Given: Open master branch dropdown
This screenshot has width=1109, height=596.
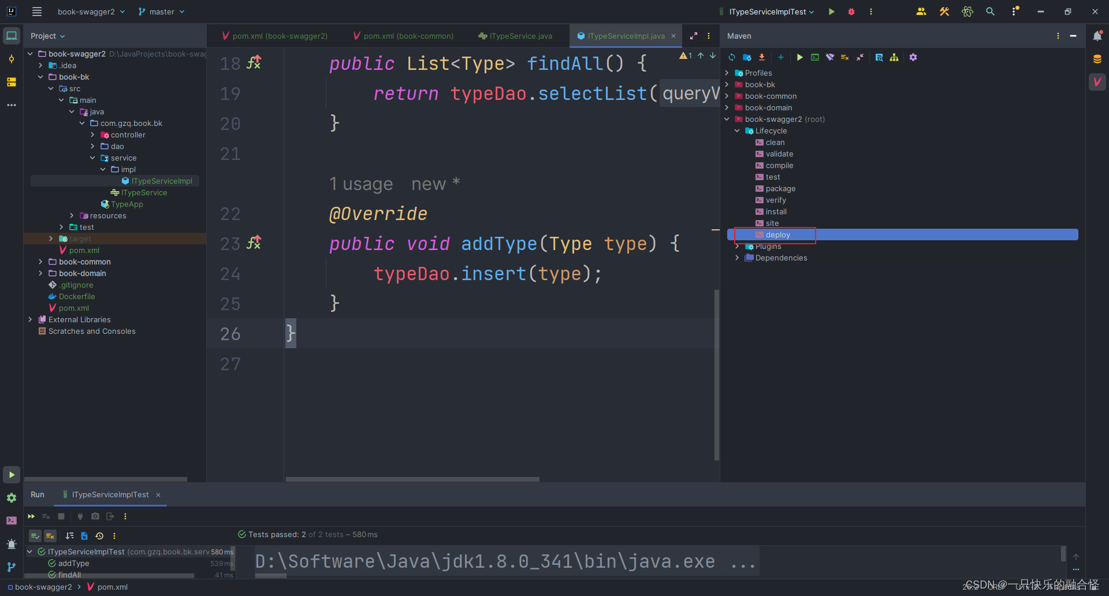Looking at the screenshot, I should [162, 12].
